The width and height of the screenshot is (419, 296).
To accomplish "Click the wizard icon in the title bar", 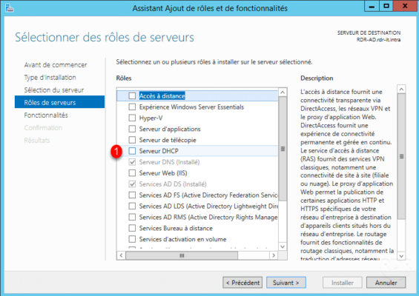I will click(10, 8).
